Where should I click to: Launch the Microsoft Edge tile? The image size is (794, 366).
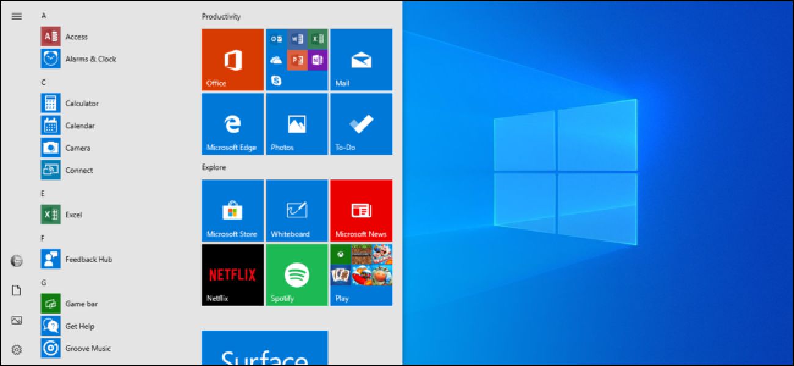coord(232,124)
